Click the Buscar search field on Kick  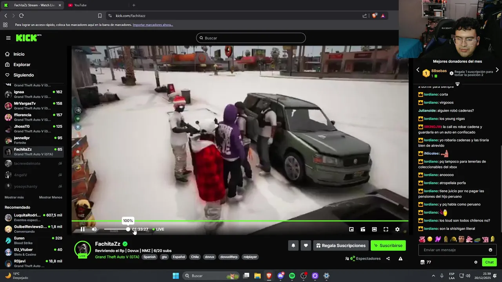pos(251,38)
